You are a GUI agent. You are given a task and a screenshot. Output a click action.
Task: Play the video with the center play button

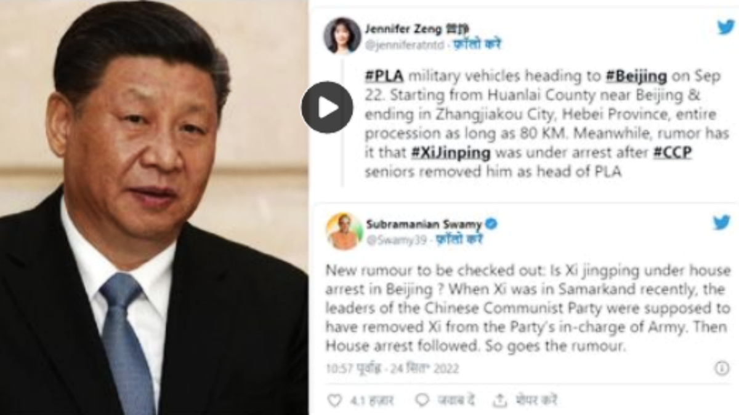[327, 107]
